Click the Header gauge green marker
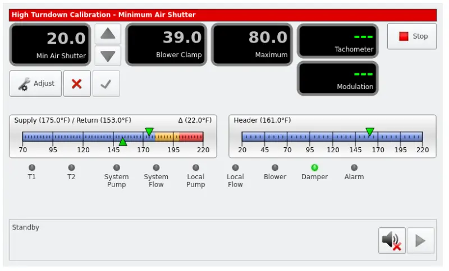 tap(370, 132)
